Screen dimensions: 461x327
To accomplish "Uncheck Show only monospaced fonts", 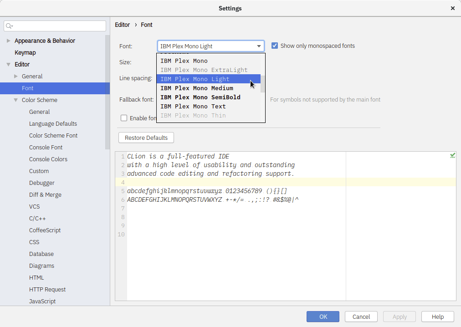I will coord(275,46).
